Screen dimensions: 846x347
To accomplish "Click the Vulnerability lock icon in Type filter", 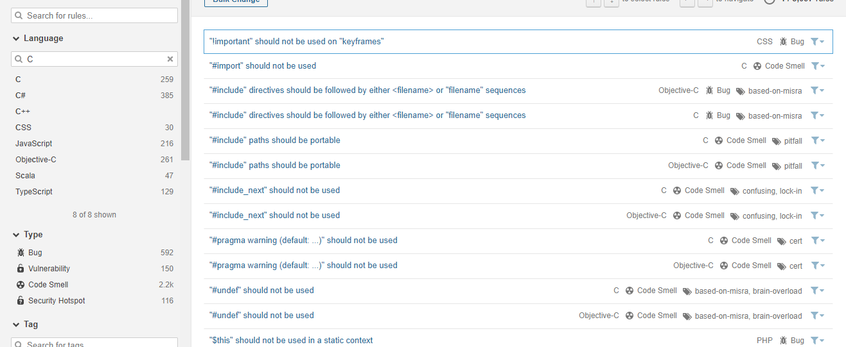I will point(21,269).
